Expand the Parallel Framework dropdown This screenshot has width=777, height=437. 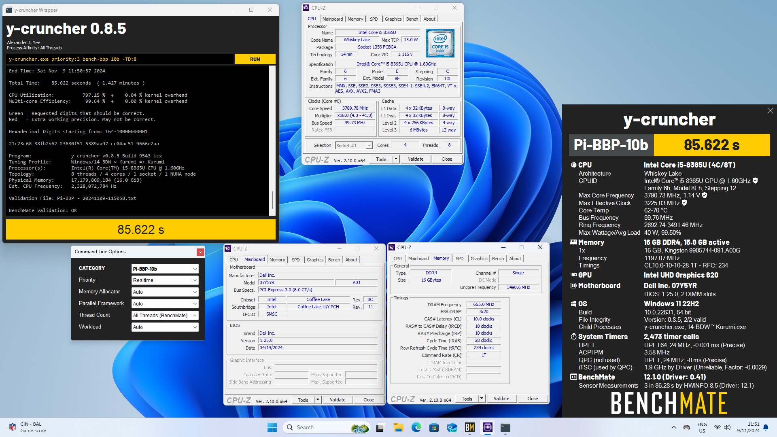point(165,304)
